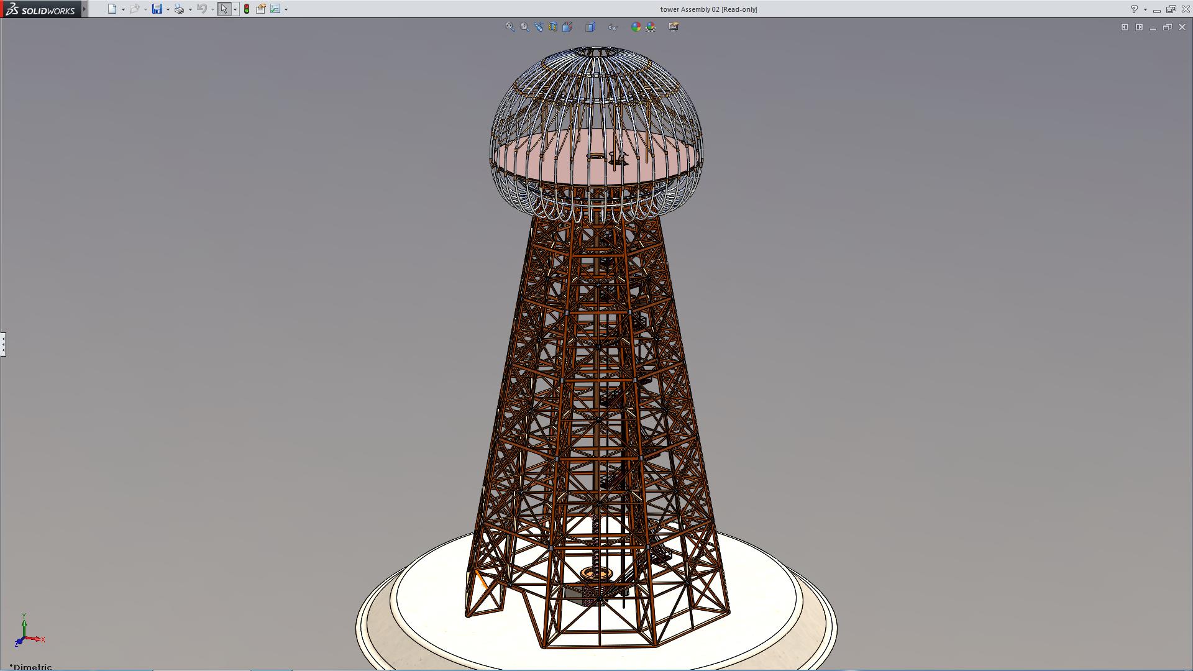Click the Print icon
Viewport: 1193px width, 671px height.
point(179,9)
